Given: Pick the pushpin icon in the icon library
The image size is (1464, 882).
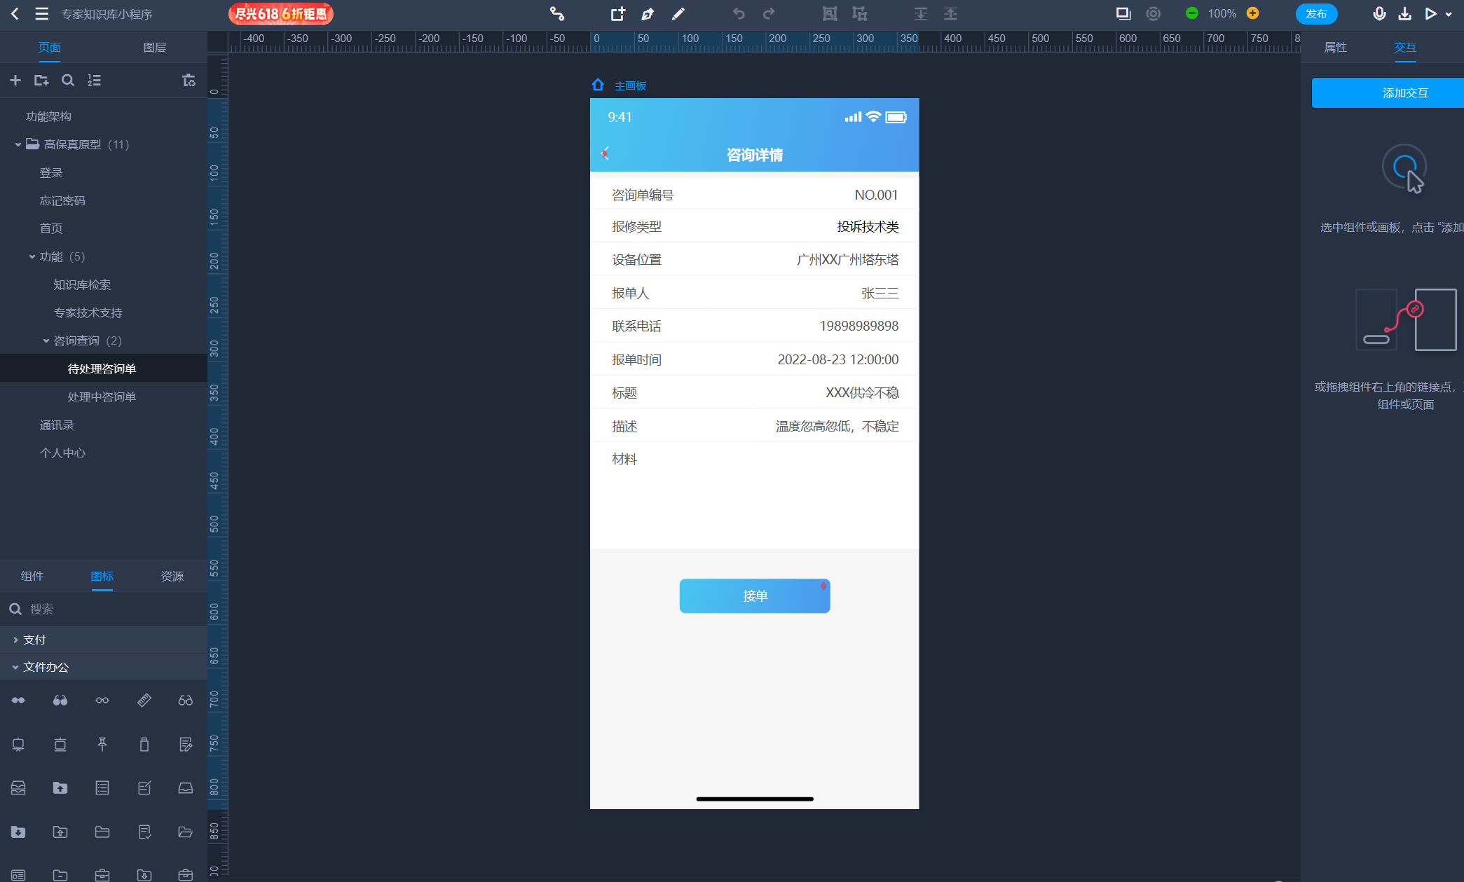Looking at the screenshot, I should 102,744.
